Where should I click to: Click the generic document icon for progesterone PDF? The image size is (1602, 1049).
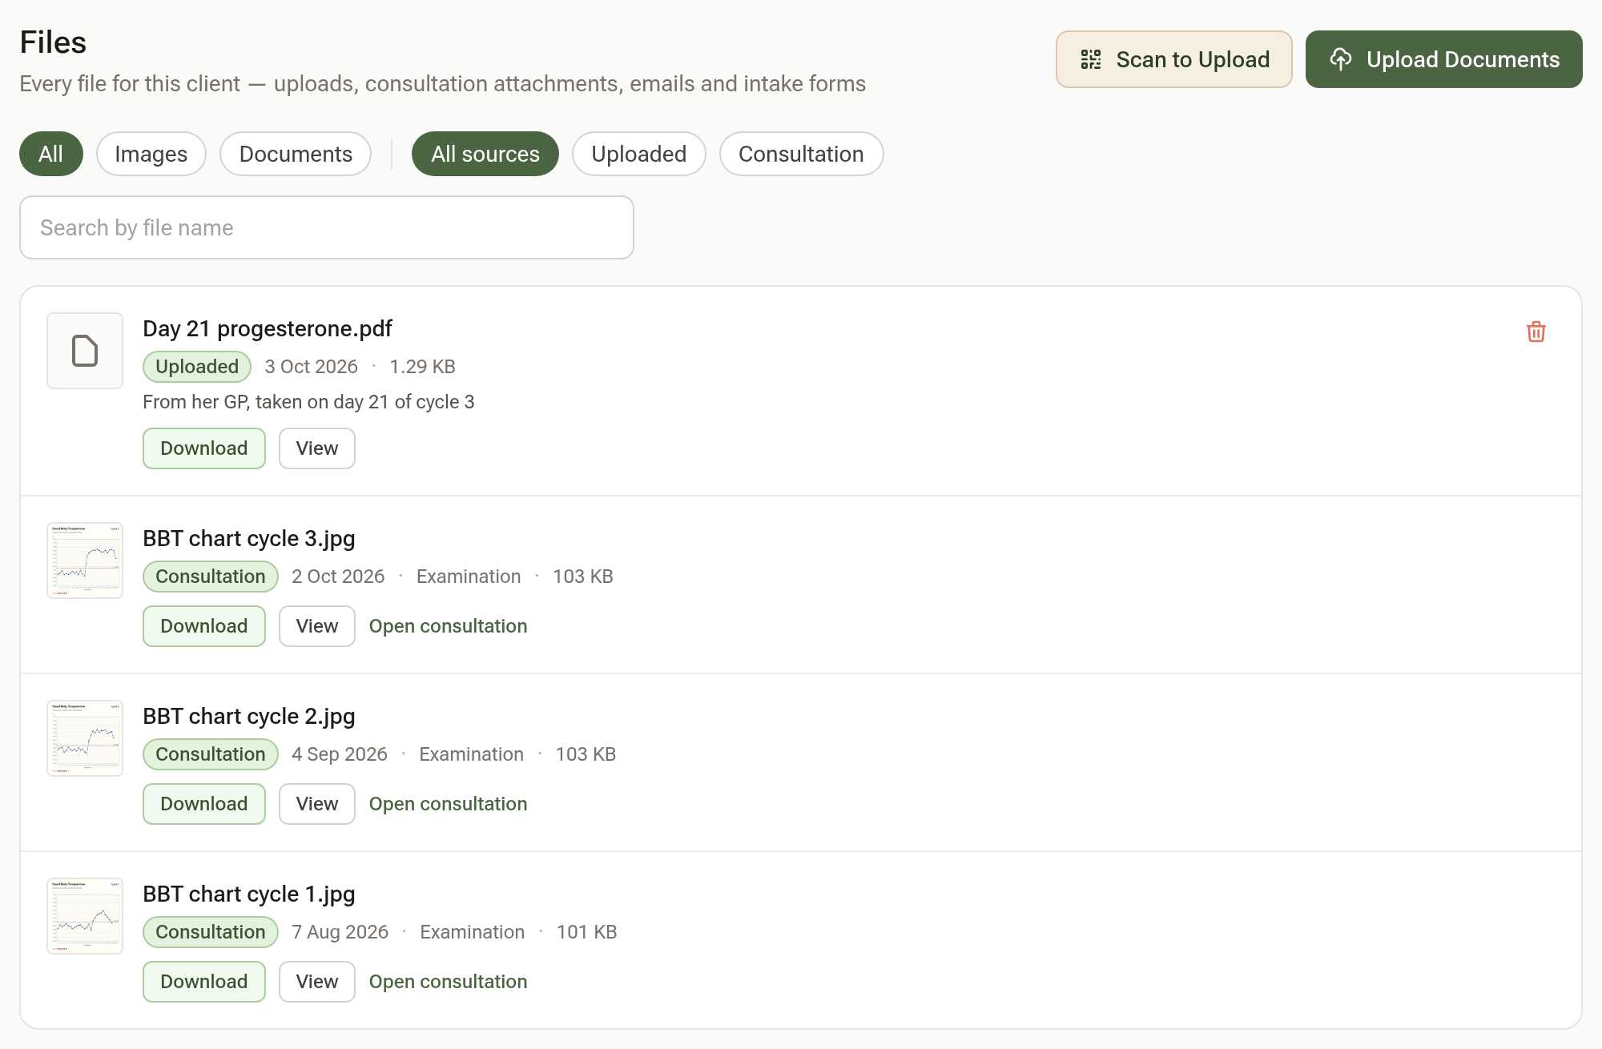[85, 351]
